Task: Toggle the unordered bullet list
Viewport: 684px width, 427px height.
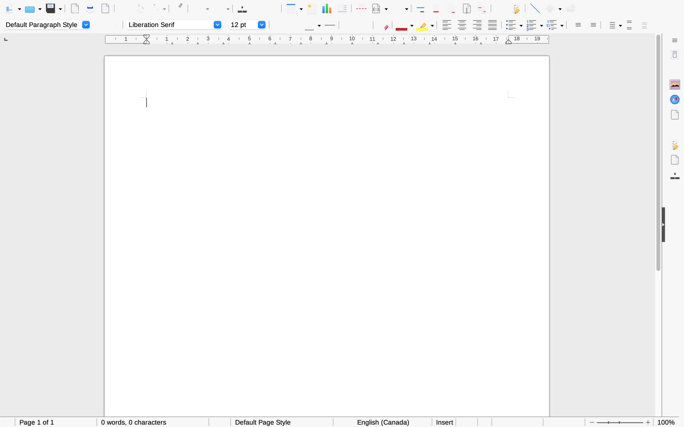Action: point(511,25)
